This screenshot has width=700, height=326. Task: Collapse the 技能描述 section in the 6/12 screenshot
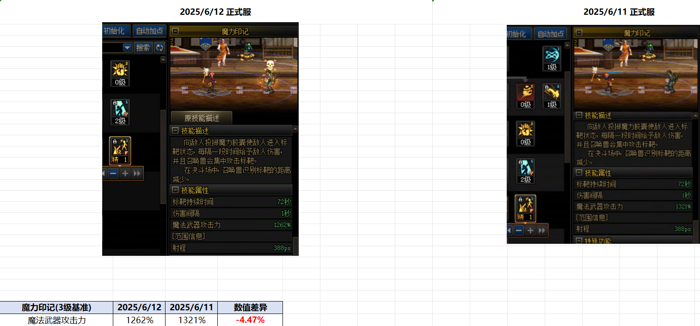(175, 131)
